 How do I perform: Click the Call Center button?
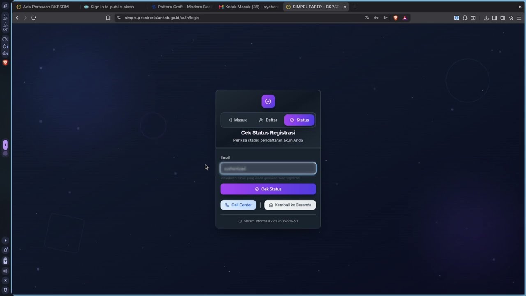tap(238, 205)
